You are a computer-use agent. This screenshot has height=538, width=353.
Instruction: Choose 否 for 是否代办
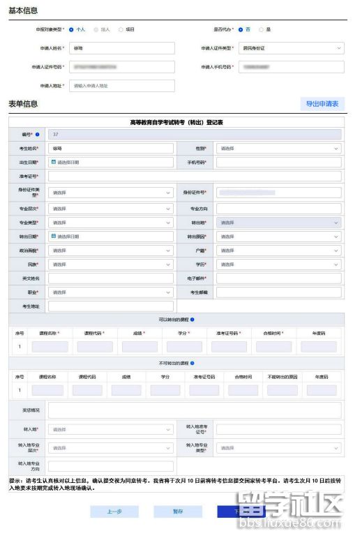[241, 30]
